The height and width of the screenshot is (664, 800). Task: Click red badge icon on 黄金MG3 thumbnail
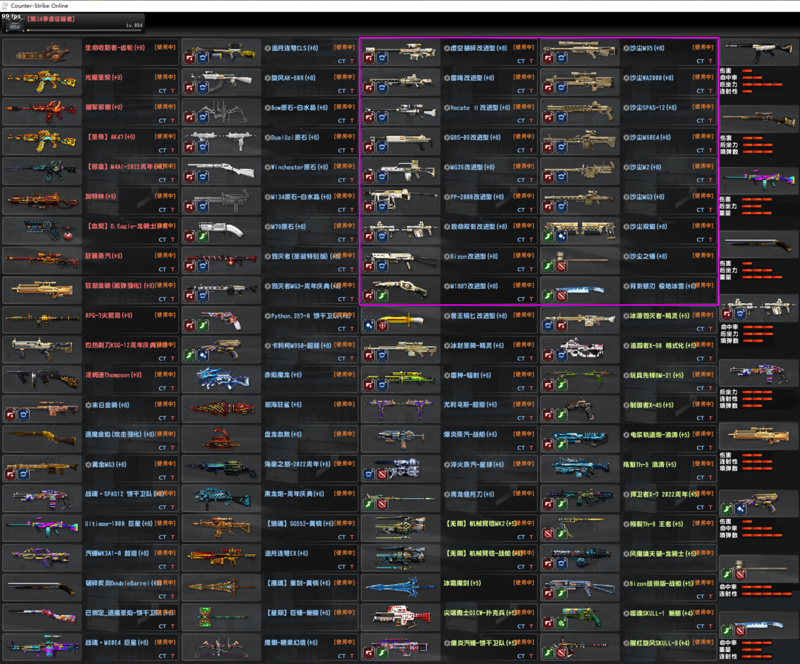point(10,474)
